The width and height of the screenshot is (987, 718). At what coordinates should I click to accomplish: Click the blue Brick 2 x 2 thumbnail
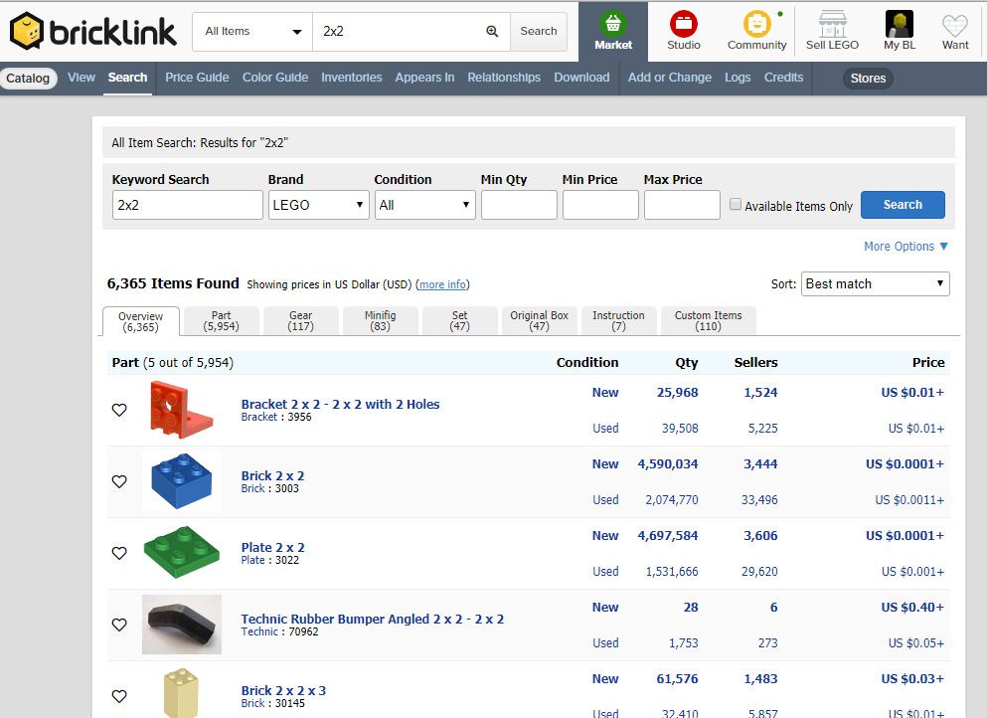(x=182, y=481)
